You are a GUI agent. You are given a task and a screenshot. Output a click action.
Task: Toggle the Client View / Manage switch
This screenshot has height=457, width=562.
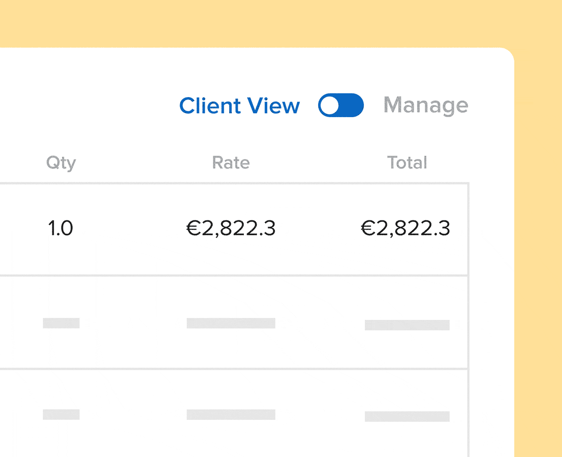tap(341, 105)
